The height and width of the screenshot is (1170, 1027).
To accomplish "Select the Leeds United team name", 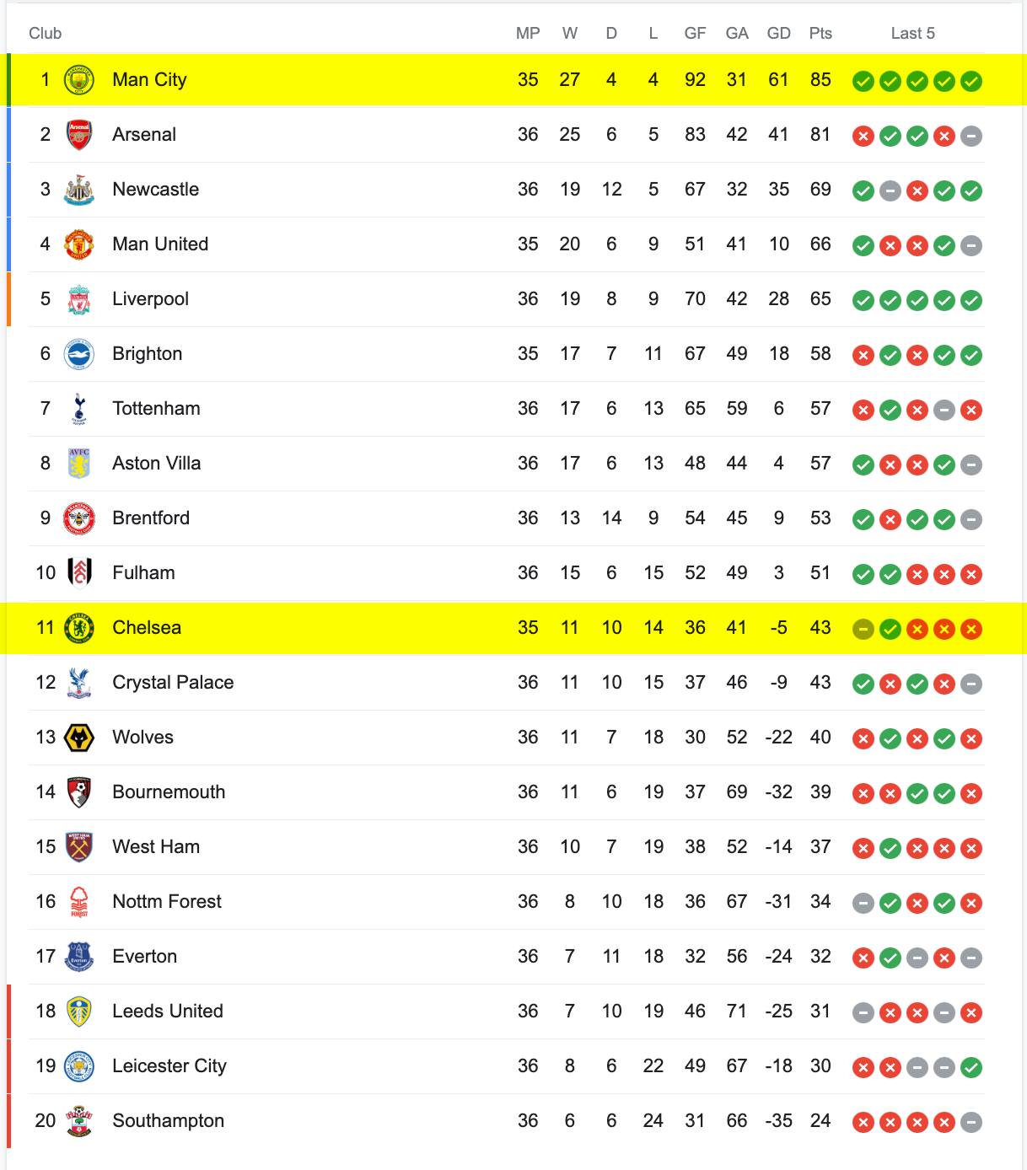I will (x=168, y=1012).
